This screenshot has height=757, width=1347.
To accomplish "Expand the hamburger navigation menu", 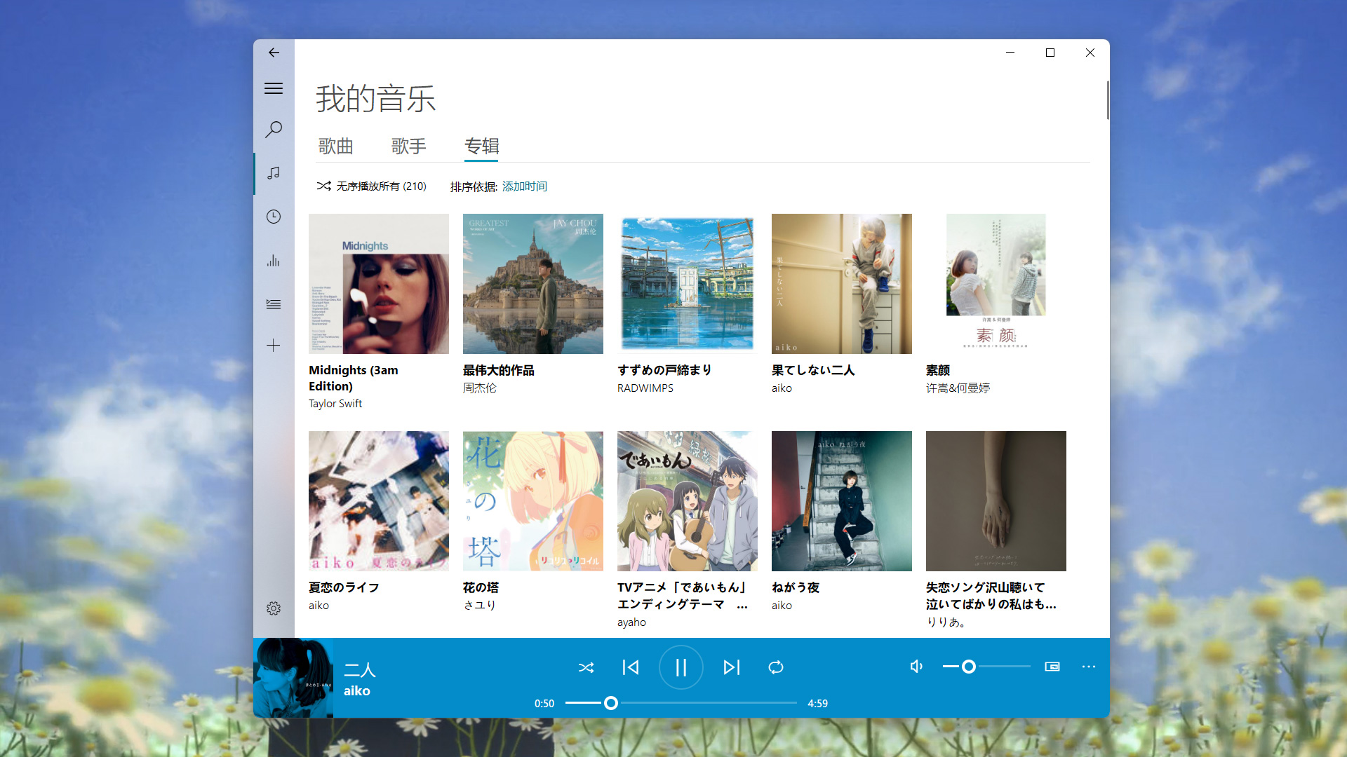I will [x=274, y=88].
